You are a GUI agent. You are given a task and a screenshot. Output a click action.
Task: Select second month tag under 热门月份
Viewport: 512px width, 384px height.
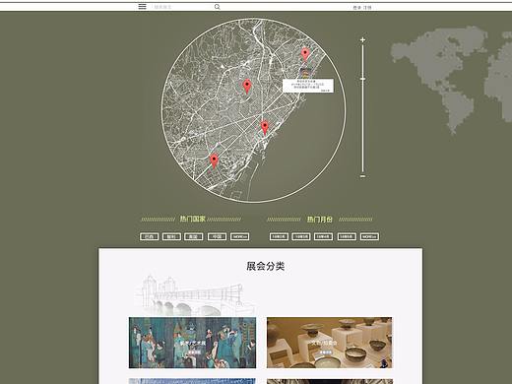[301, 236]
